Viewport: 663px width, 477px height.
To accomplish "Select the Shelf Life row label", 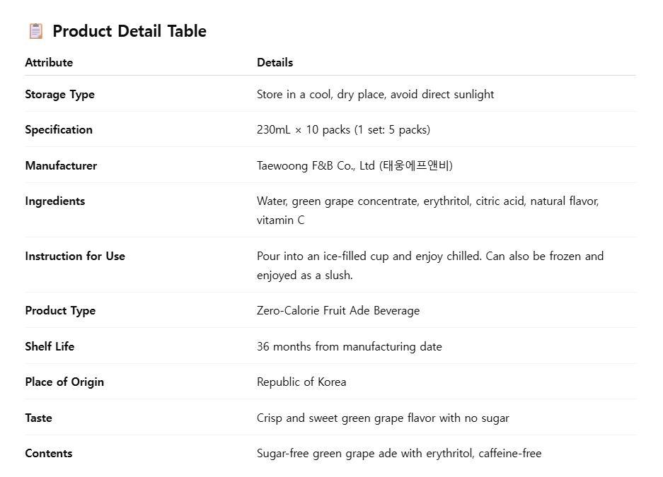I will click(50, 346).
